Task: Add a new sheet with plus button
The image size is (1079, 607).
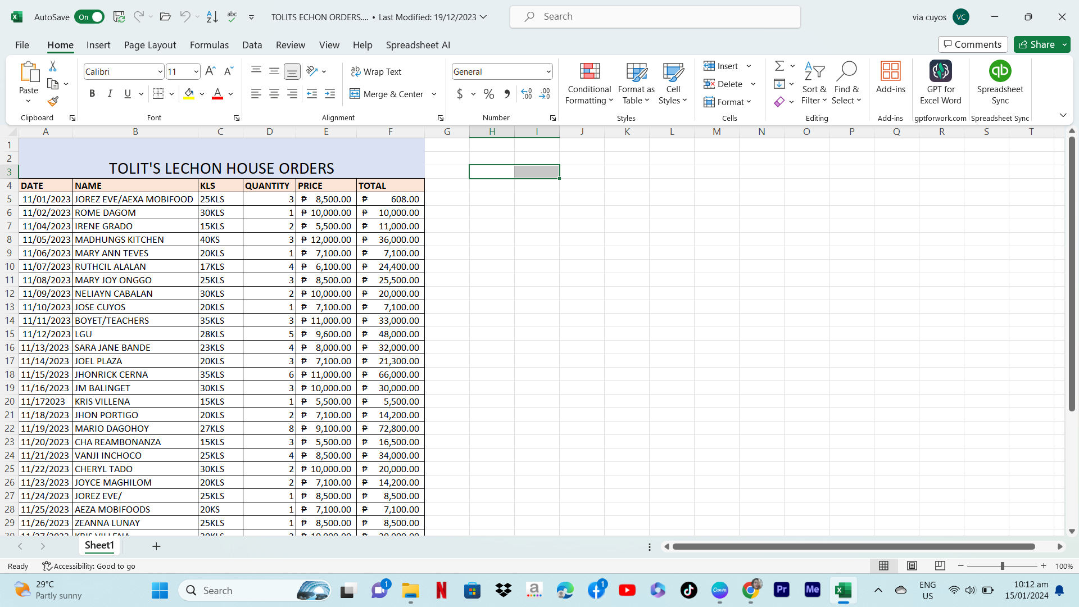Action: tap(156, 546)
